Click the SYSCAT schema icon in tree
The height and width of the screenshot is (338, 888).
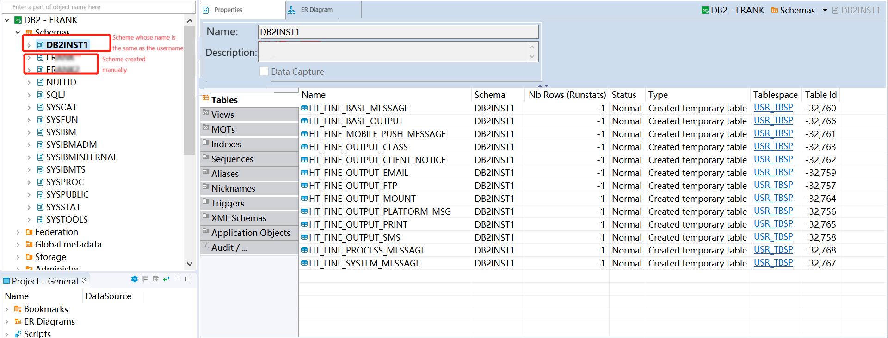tap(40, 108)
